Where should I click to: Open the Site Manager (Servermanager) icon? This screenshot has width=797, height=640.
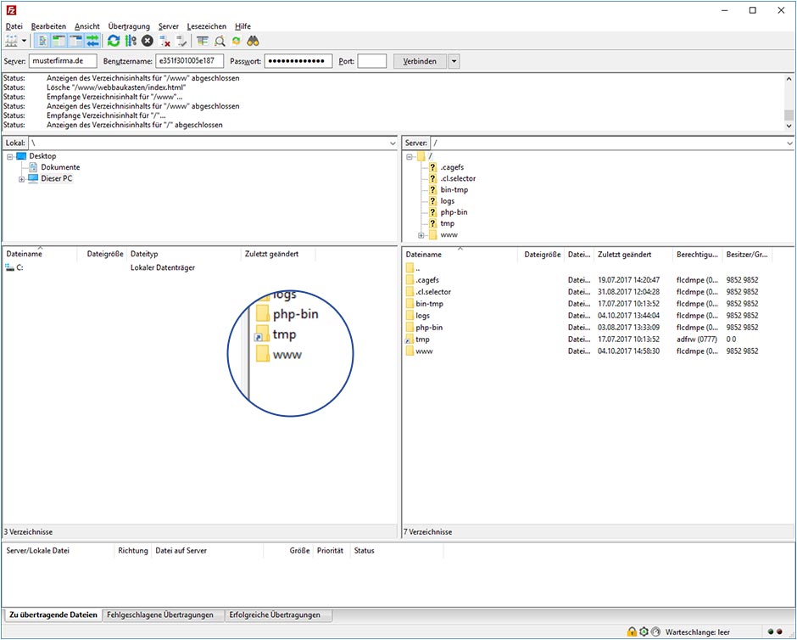coord(11,42)
